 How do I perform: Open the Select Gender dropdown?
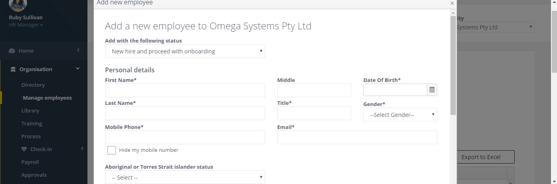(400, 114)
